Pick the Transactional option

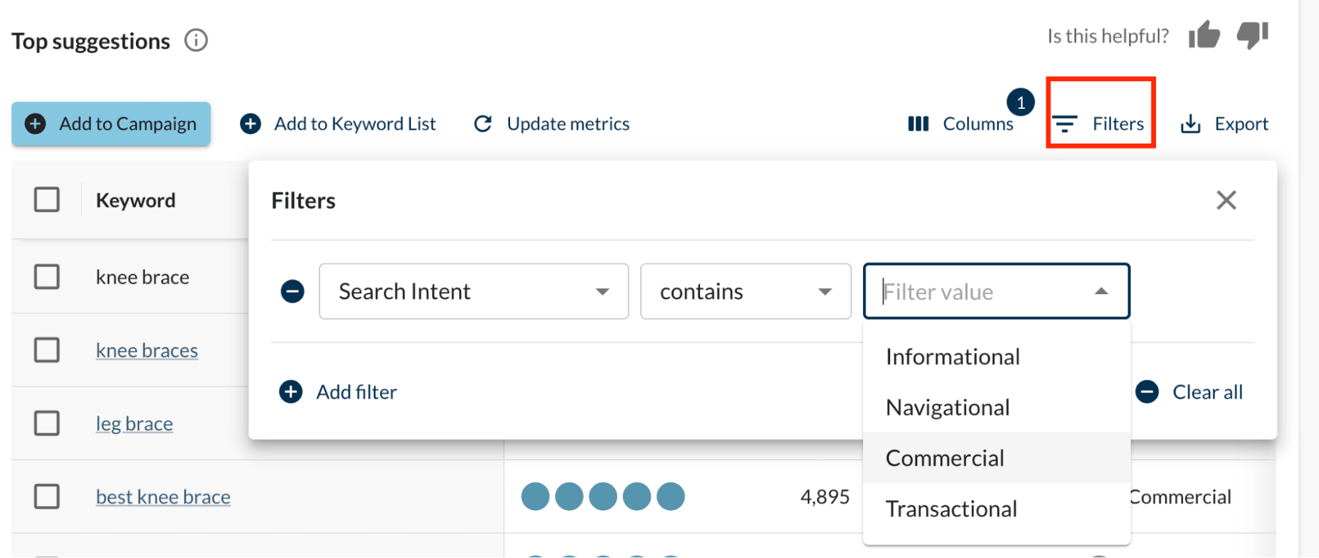click(951, 509)
